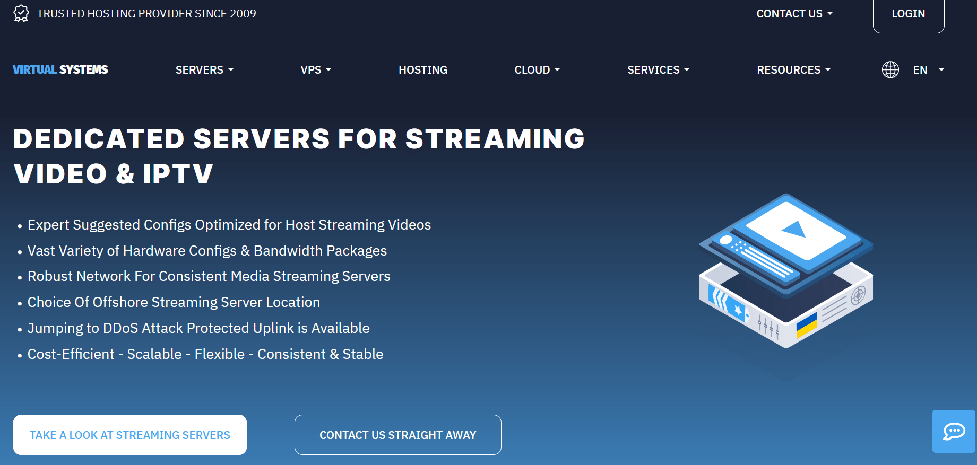
Task: Click the Virtual Systems logo
Action: (x=60, y=70)
